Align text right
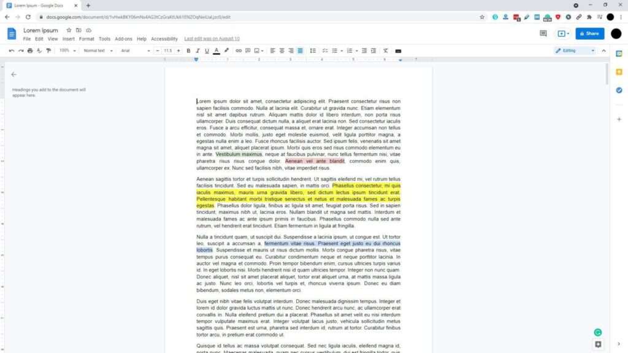 291,51
